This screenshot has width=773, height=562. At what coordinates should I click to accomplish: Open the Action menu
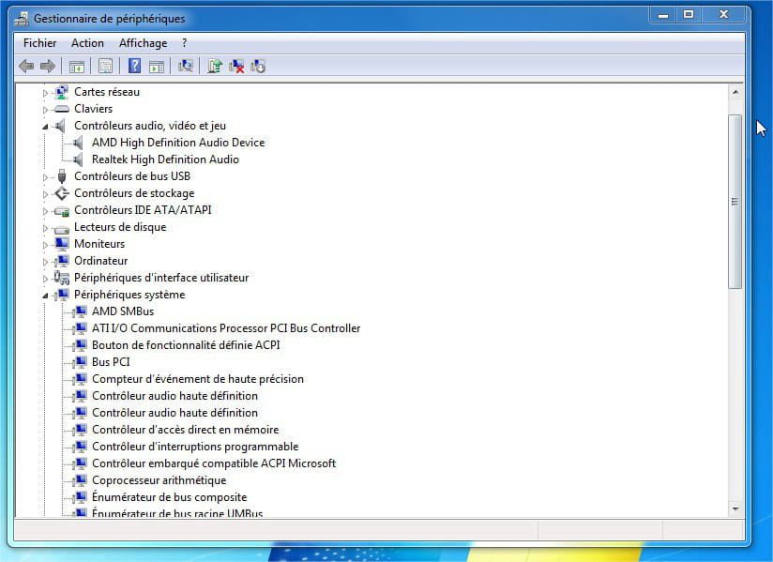(87, 43)
